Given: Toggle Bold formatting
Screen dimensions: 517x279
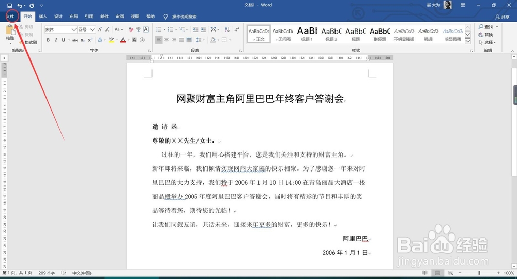Looking at the screenshot, I should 48,40.
